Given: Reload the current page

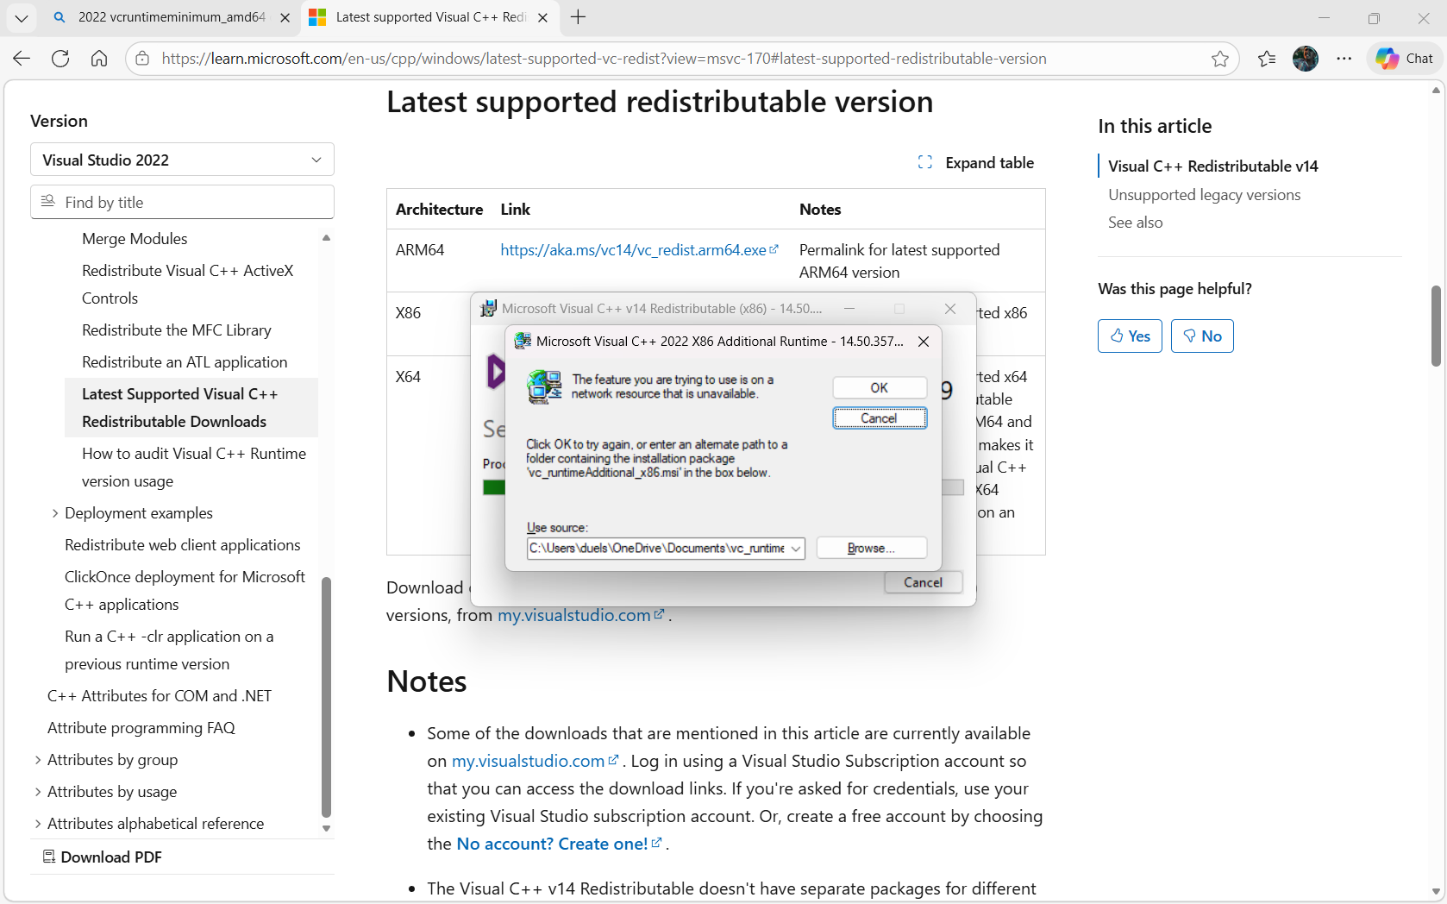Looking at the screenshot, I should pos(60,59).
